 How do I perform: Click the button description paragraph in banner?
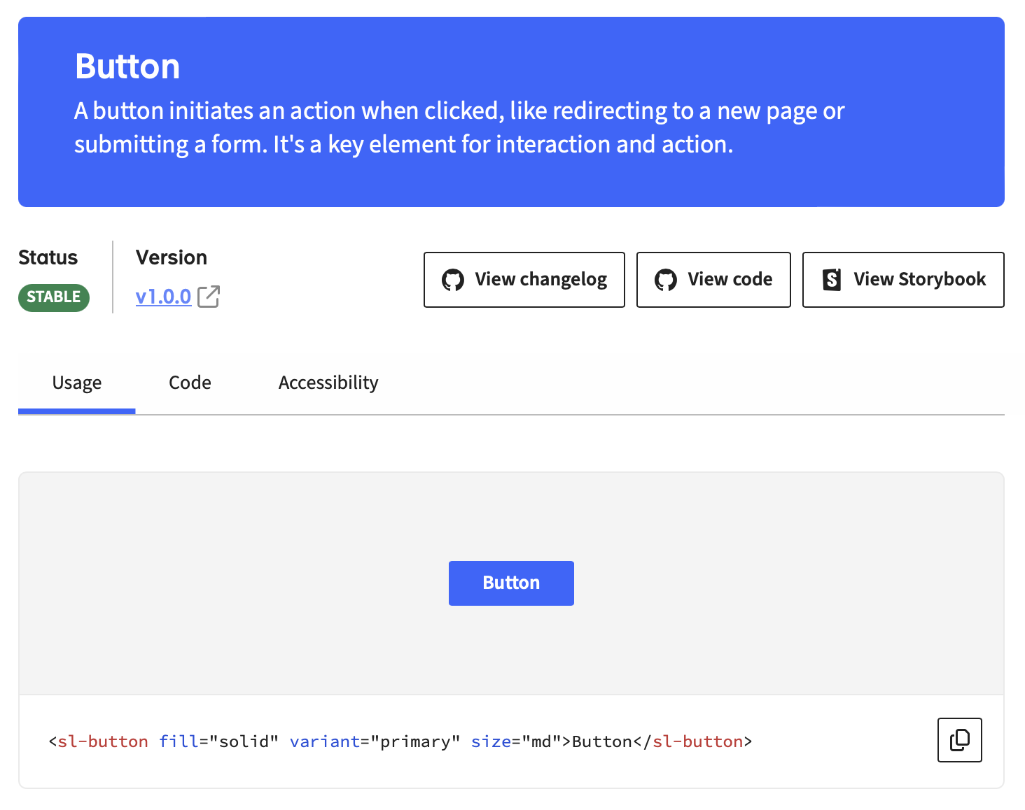(459, 127)
